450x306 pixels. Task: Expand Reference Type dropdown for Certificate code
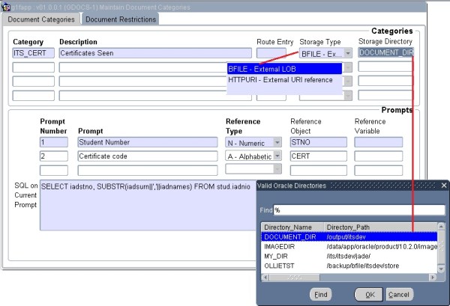pos(277,156)
